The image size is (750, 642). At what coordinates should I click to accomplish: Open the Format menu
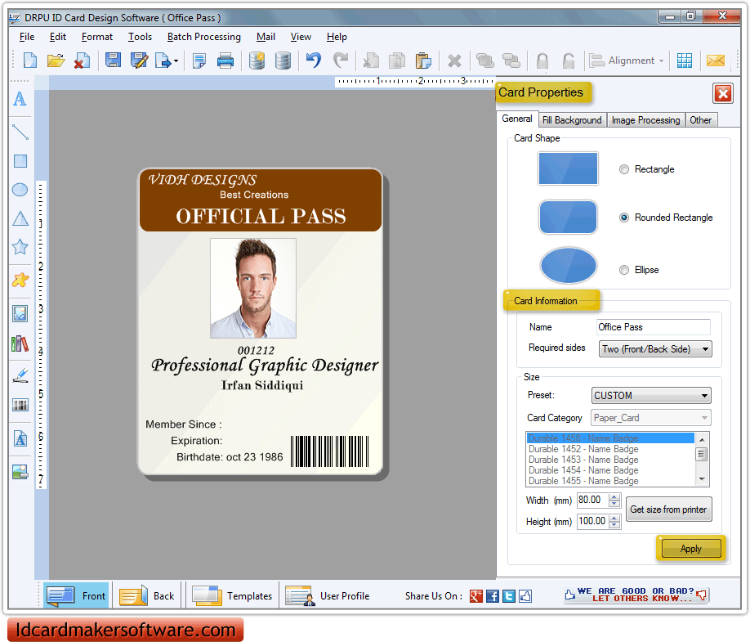coord(97,37)
